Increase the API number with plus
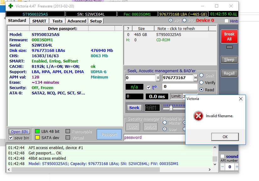The width and height of the screenshot is (259, 181). [x=237, y=167]
